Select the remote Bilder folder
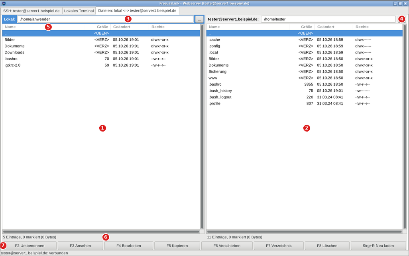The width and height of the screenshot is (409, 256). (x=305, y=59)
